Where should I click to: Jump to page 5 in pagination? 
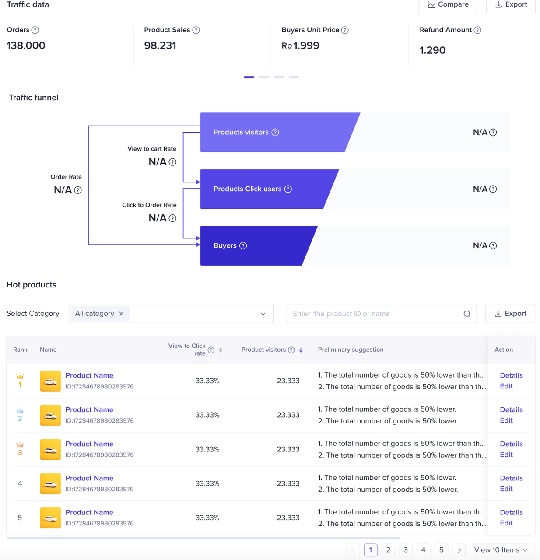point(441,550)
